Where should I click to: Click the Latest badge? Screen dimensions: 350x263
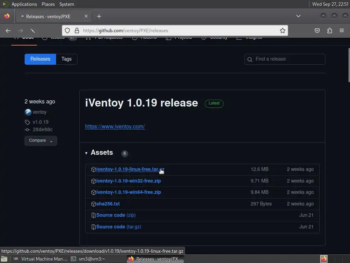pyautogui.click(x=214, y=103)
